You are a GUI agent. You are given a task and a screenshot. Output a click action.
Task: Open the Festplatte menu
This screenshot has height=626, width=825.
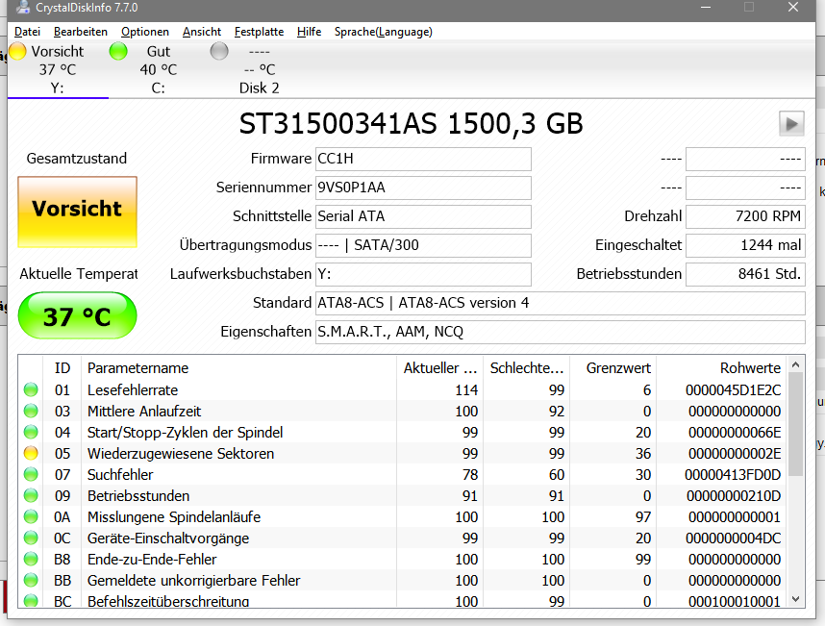(259, 32)
